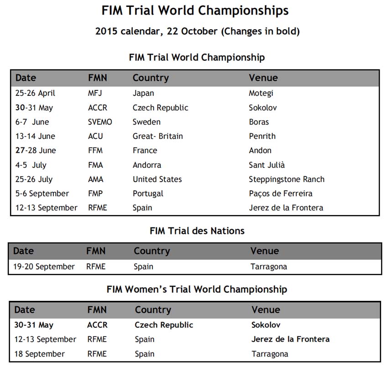Click the FIM Trial World Championships title
This screenshot has height=367, width=388.
coord(195,10)
